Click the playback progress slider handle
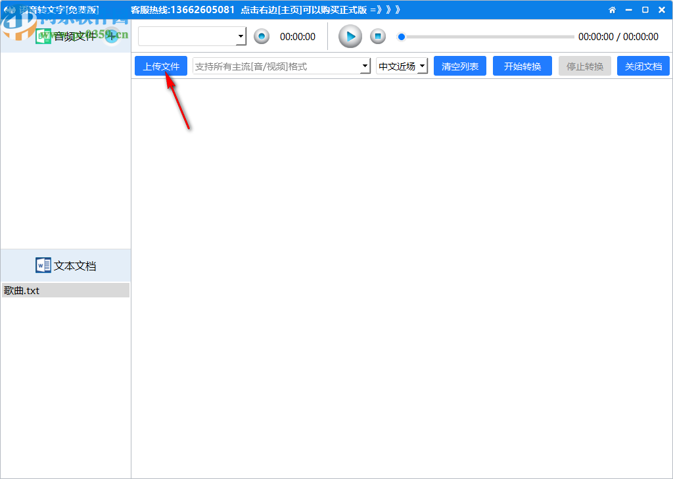Screen dimensions: 673x479 pyautogui.click(x=402, y=37)
